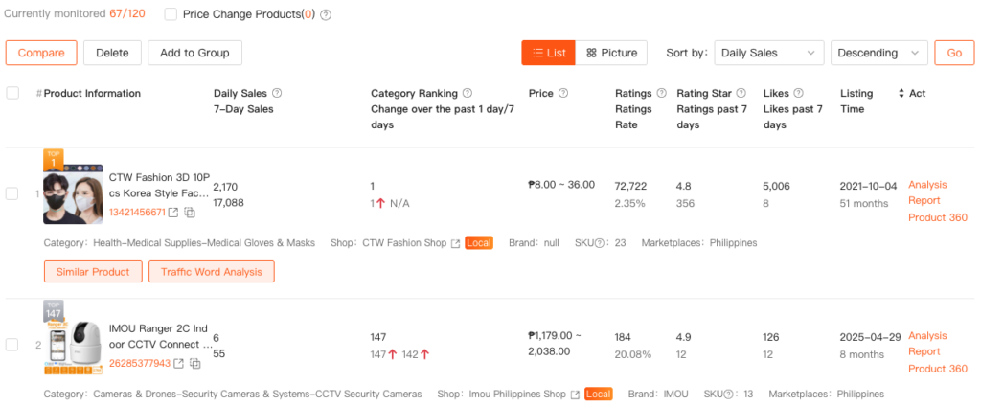
Task: Copy product ID 13421456671 using copy icon
Action: 190,213
